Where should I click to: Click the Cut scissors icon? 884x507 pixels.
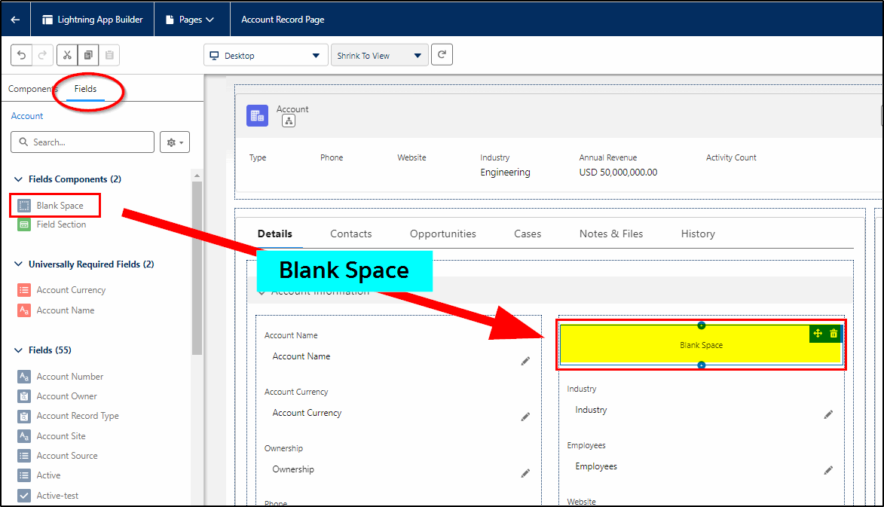[x=67, y=55]
